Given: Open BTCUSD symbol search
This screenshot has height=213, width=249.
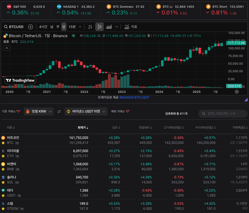Looking at the screenshot, I should (x=14, y=27).
